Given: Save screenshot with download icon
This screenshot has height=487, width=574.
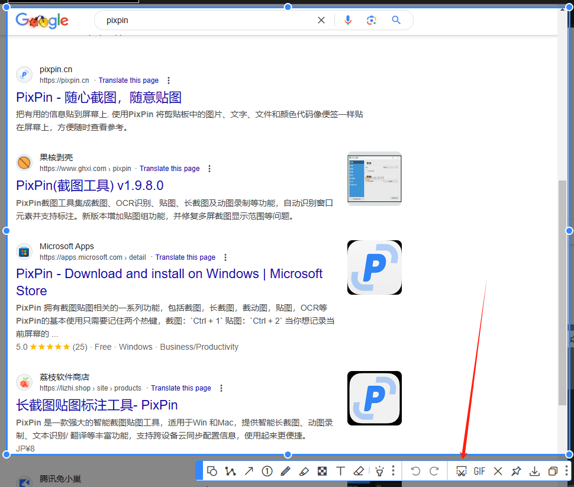Looking at the screenshot, I should point(534,471).
